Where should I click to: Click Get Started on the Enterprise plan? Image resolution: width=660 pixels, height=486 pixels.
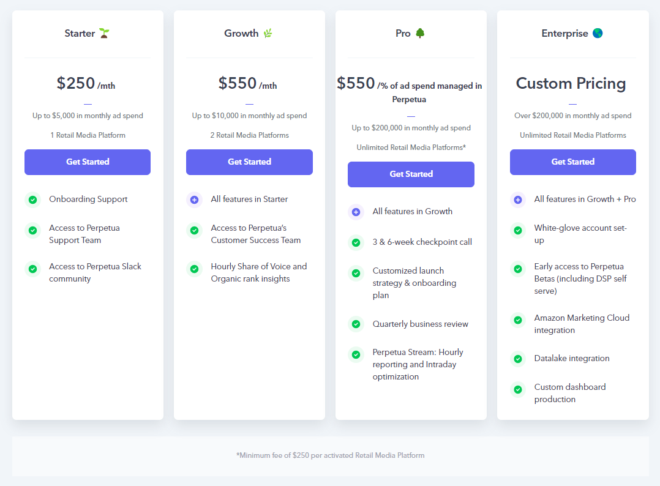click(x=573, y=162)
